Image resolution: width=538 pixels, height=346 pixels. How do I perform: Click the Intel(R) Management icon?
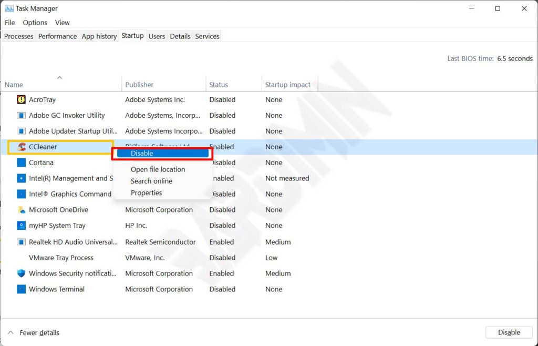(21, 178)
